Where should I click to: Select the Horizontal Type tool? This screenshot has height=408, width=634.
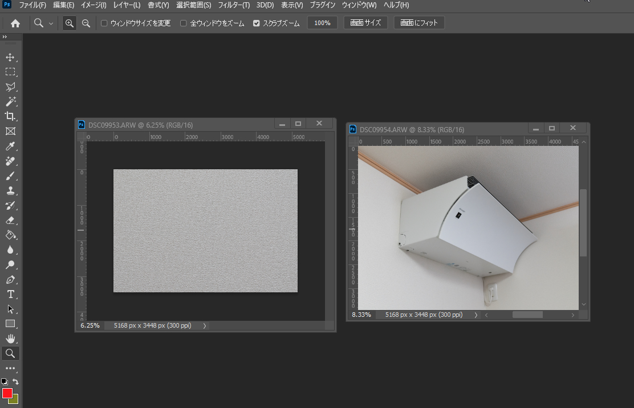[10, 295]
